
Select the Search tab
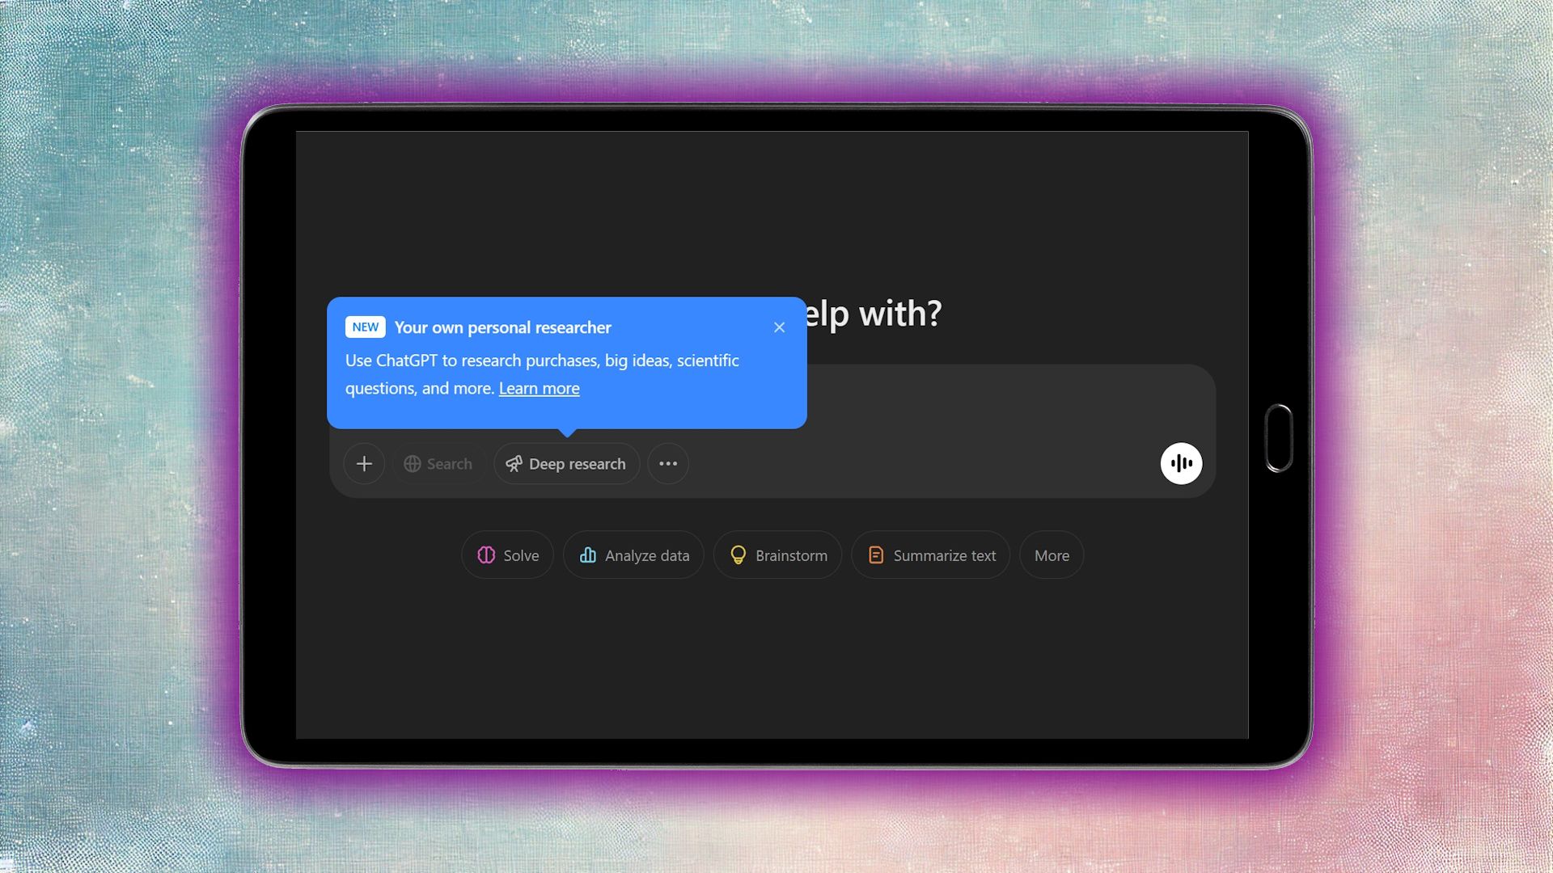(438, 462)
